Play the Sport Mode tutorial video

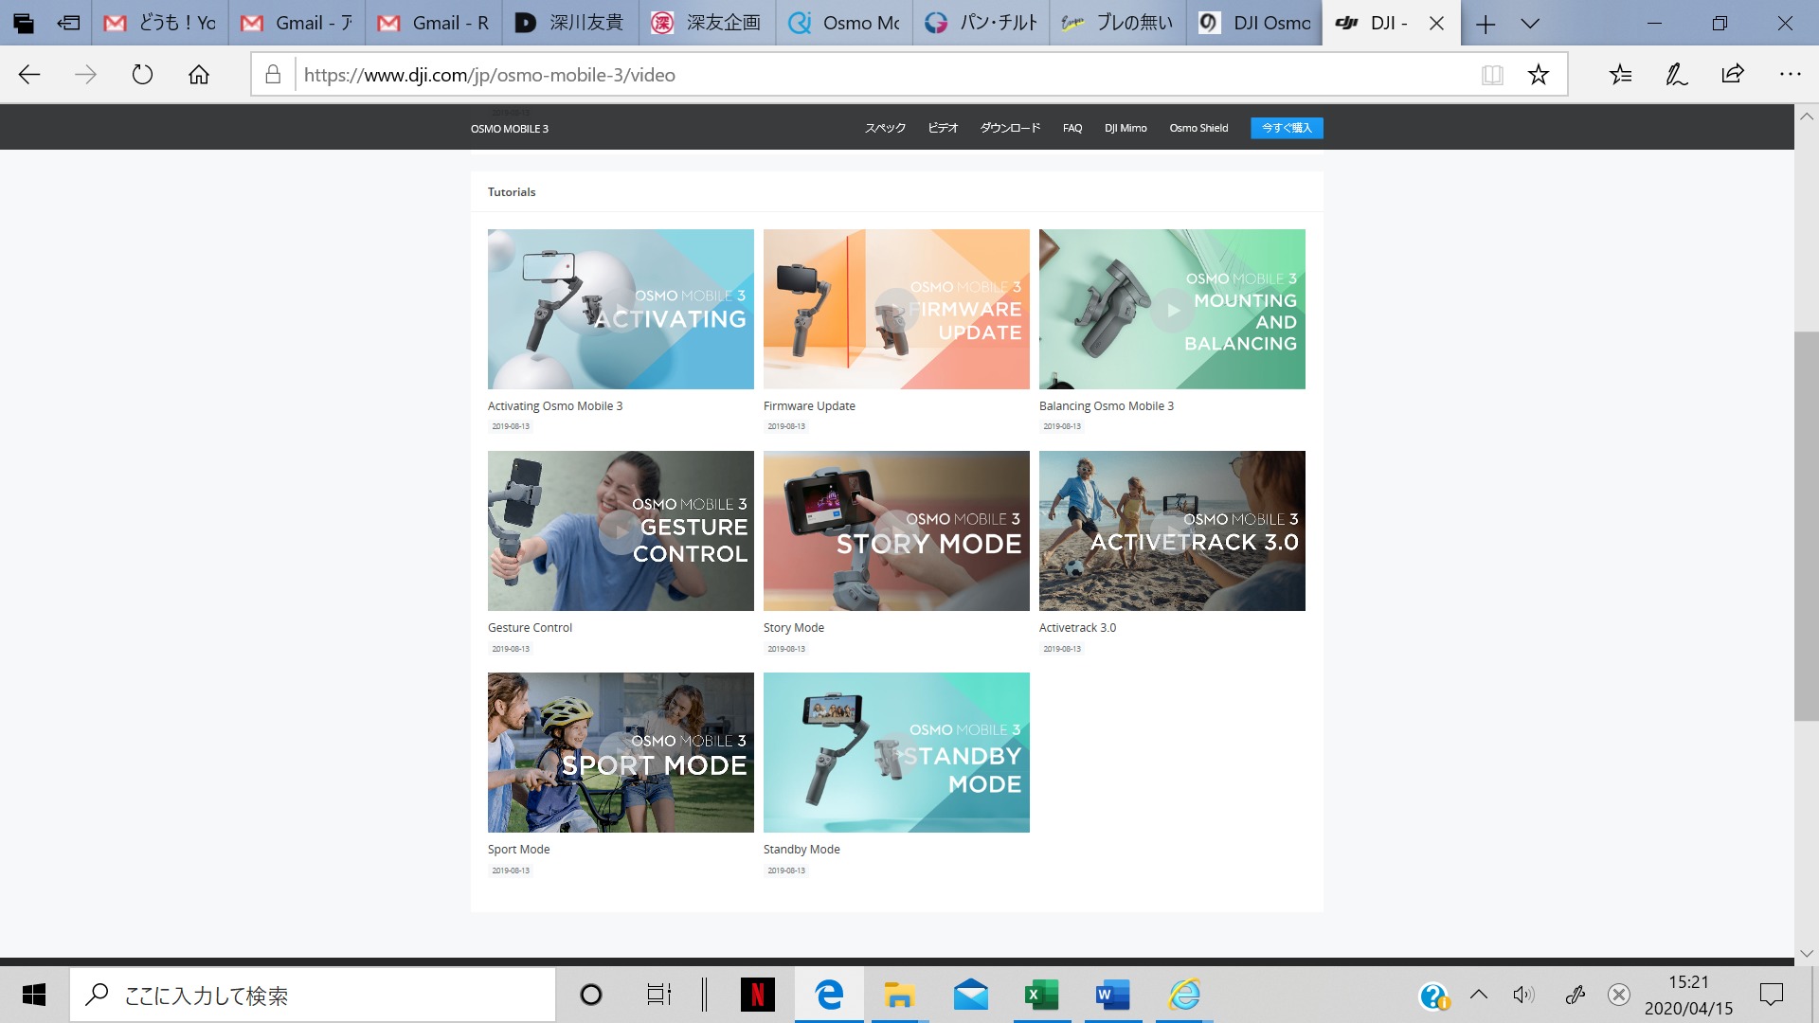pos(621,752)
